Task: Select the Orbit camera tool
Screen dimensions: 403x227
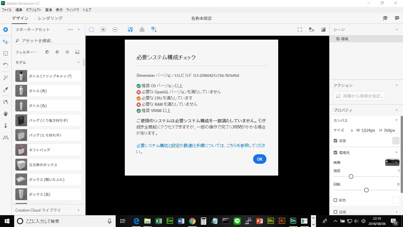Action: click(x=6, y=102)
